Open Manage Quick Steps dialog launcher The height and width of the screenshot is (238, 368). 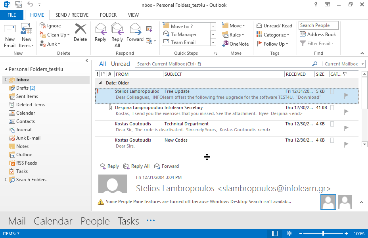coord(216,54)
